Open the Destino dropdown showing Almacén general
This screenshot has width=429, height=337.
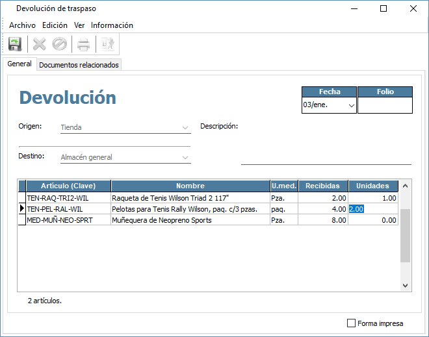185,157
